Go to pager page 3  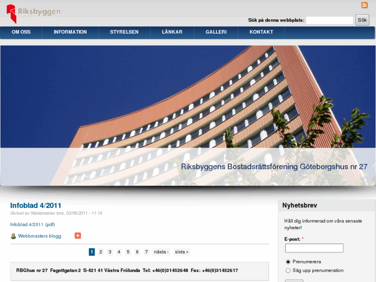[x=110, y=252]
